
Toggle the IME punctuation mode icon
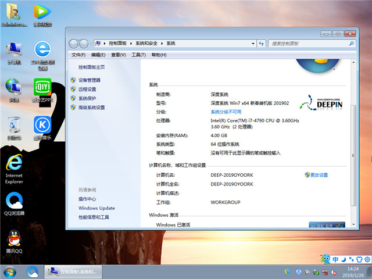click(351, 259)
